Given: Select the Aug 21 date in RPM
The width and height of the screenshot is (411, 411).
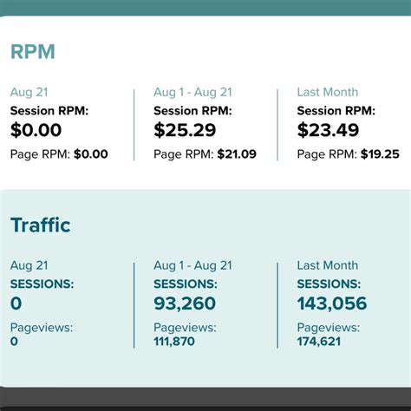Looking at the screenshot, I should click(x=29, y=92).
